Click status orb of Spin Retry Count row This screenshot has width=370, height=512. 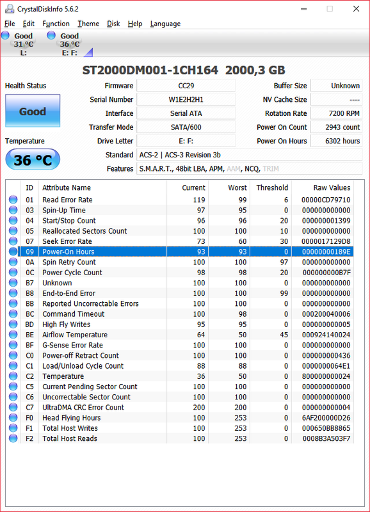13,262
